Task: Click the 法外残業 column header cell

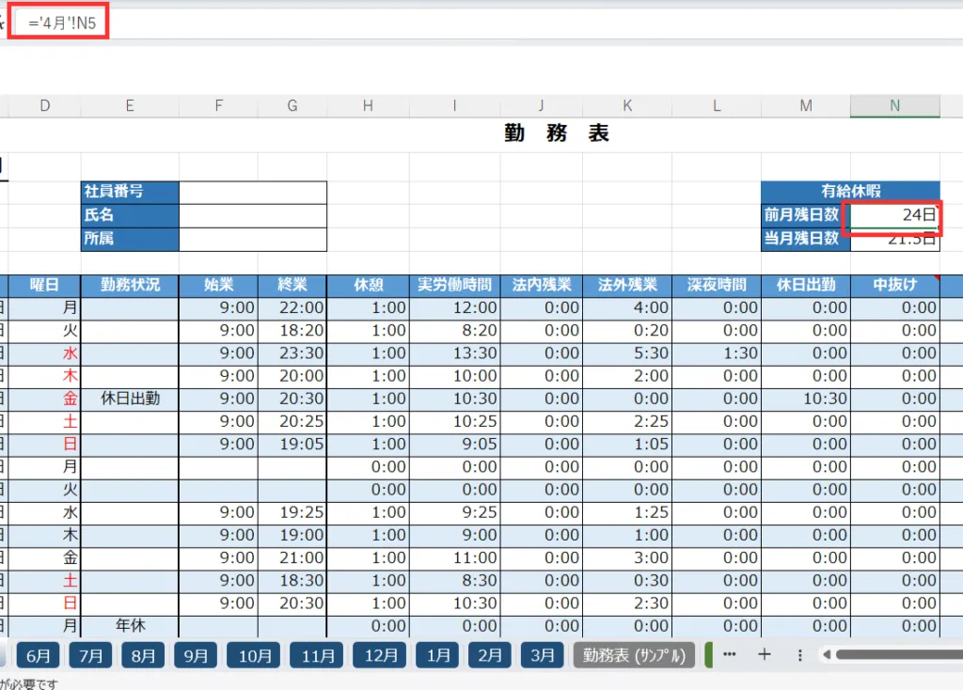Action: pyautogui.click(x=628, y=285)
